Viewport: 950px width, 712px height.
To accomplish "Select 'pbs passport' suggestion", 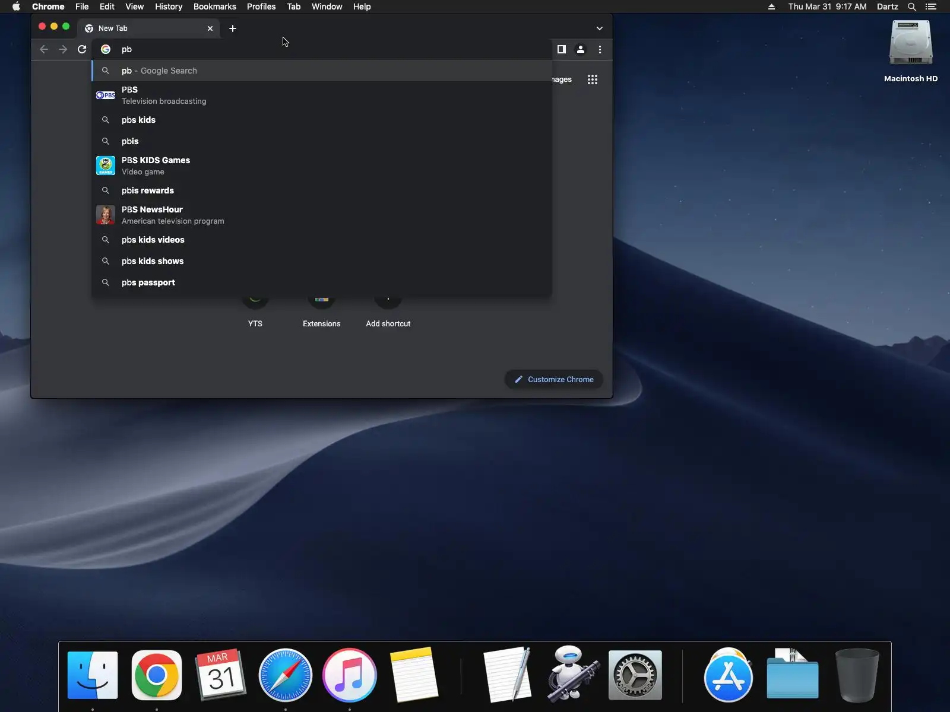I will pyautogui.click(x=322, y=282).
